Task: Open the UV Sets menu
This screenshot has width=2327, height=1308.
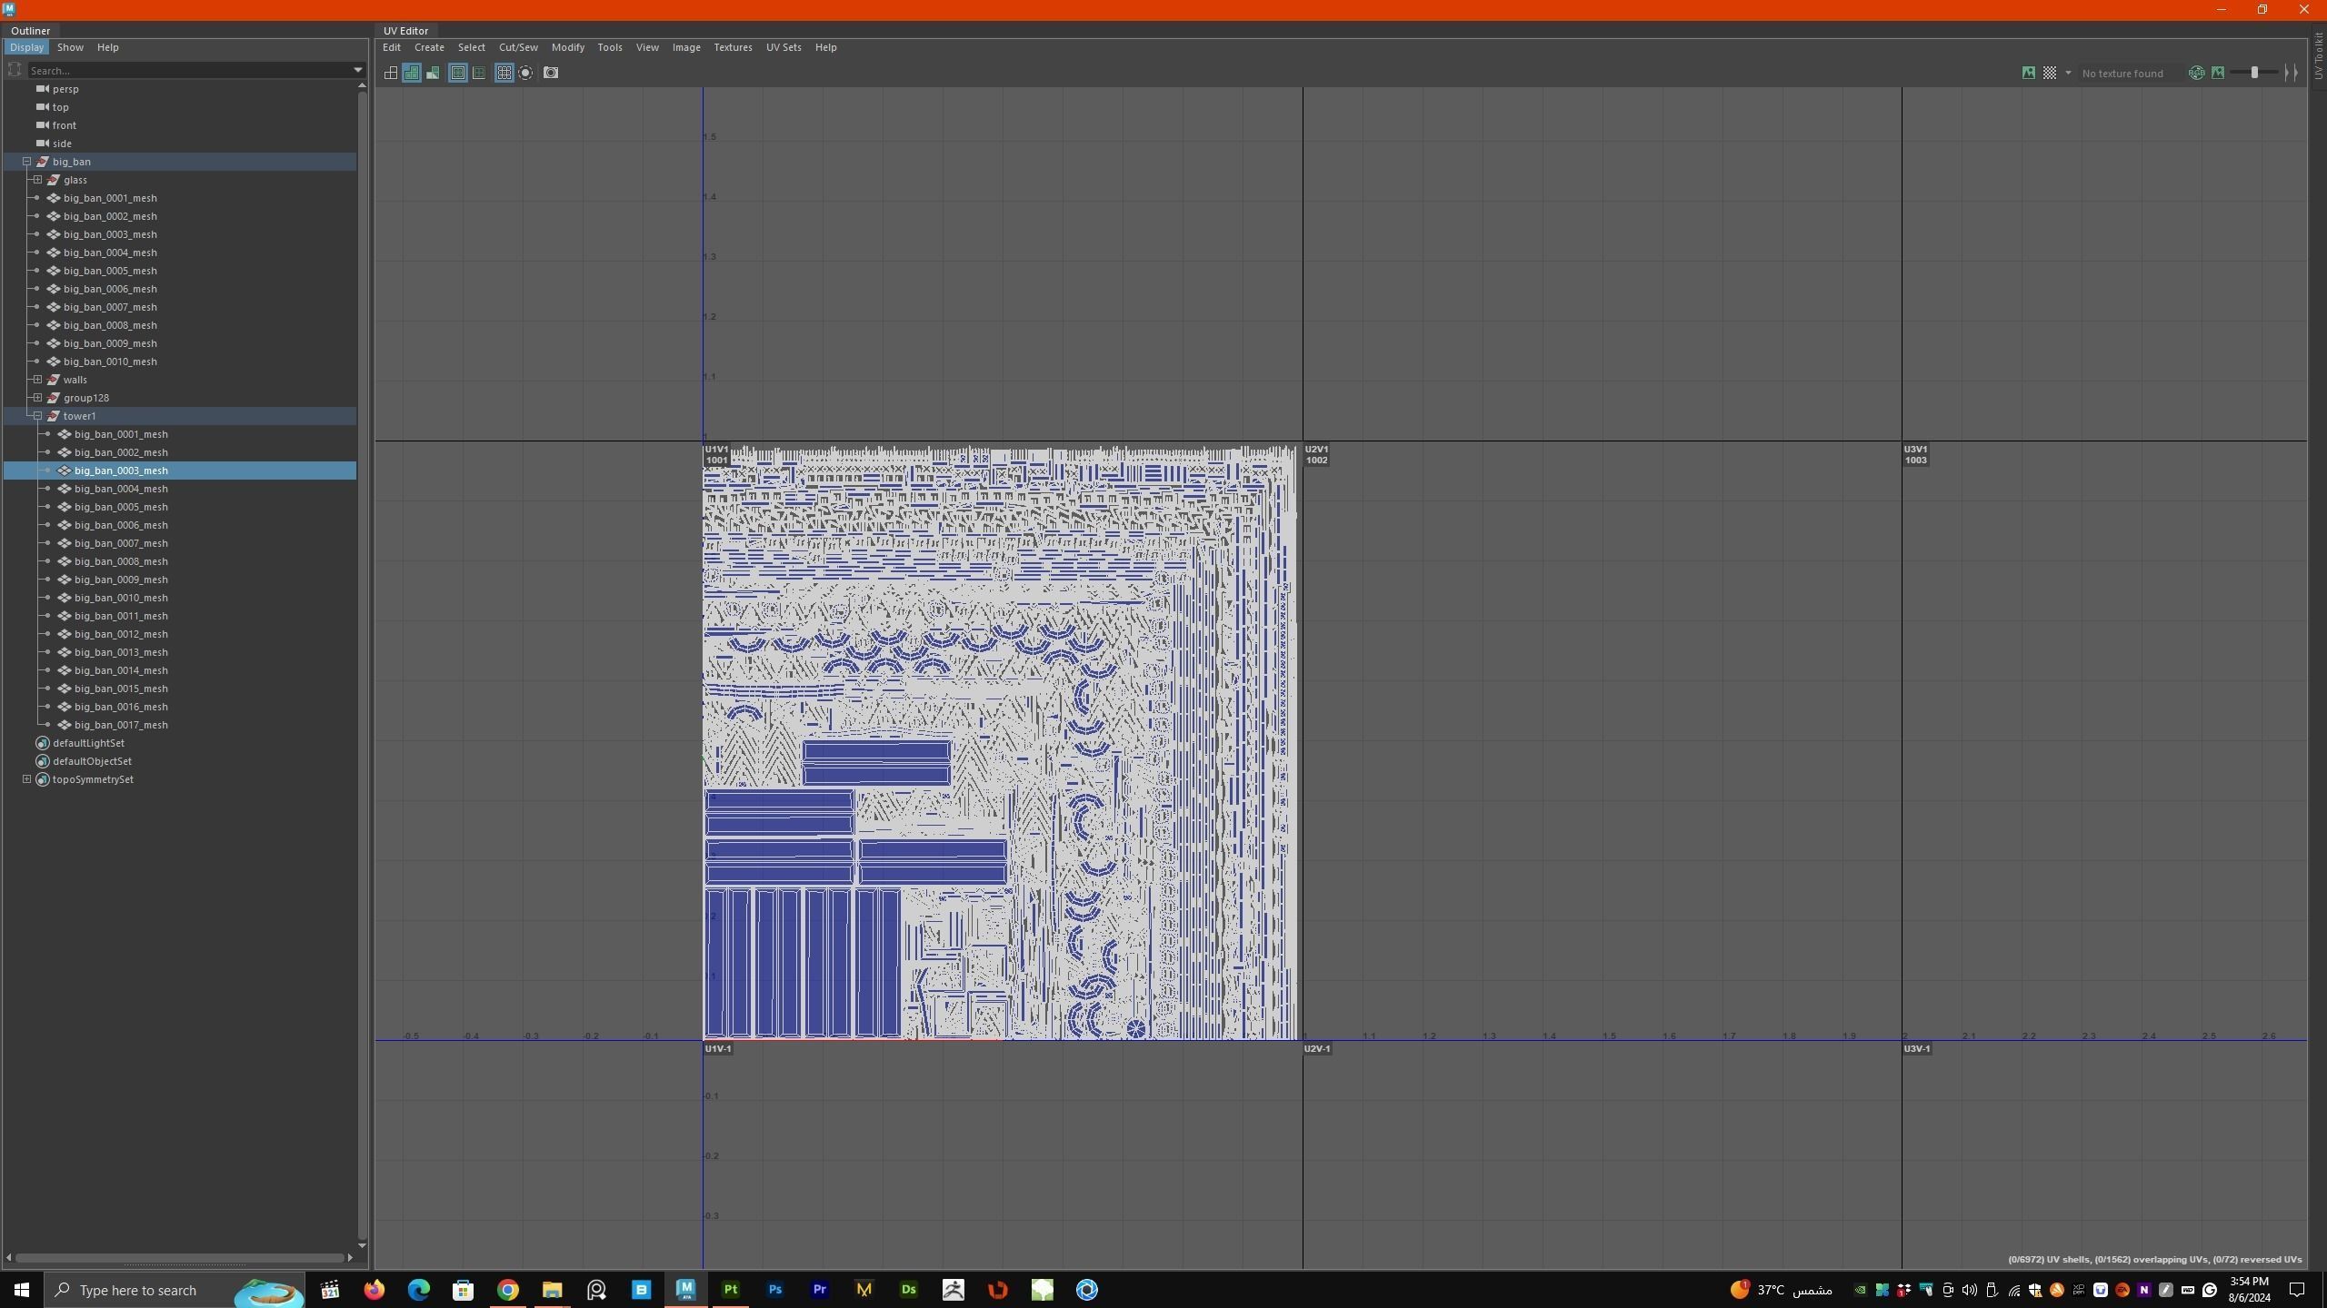Action: point(783,47)
